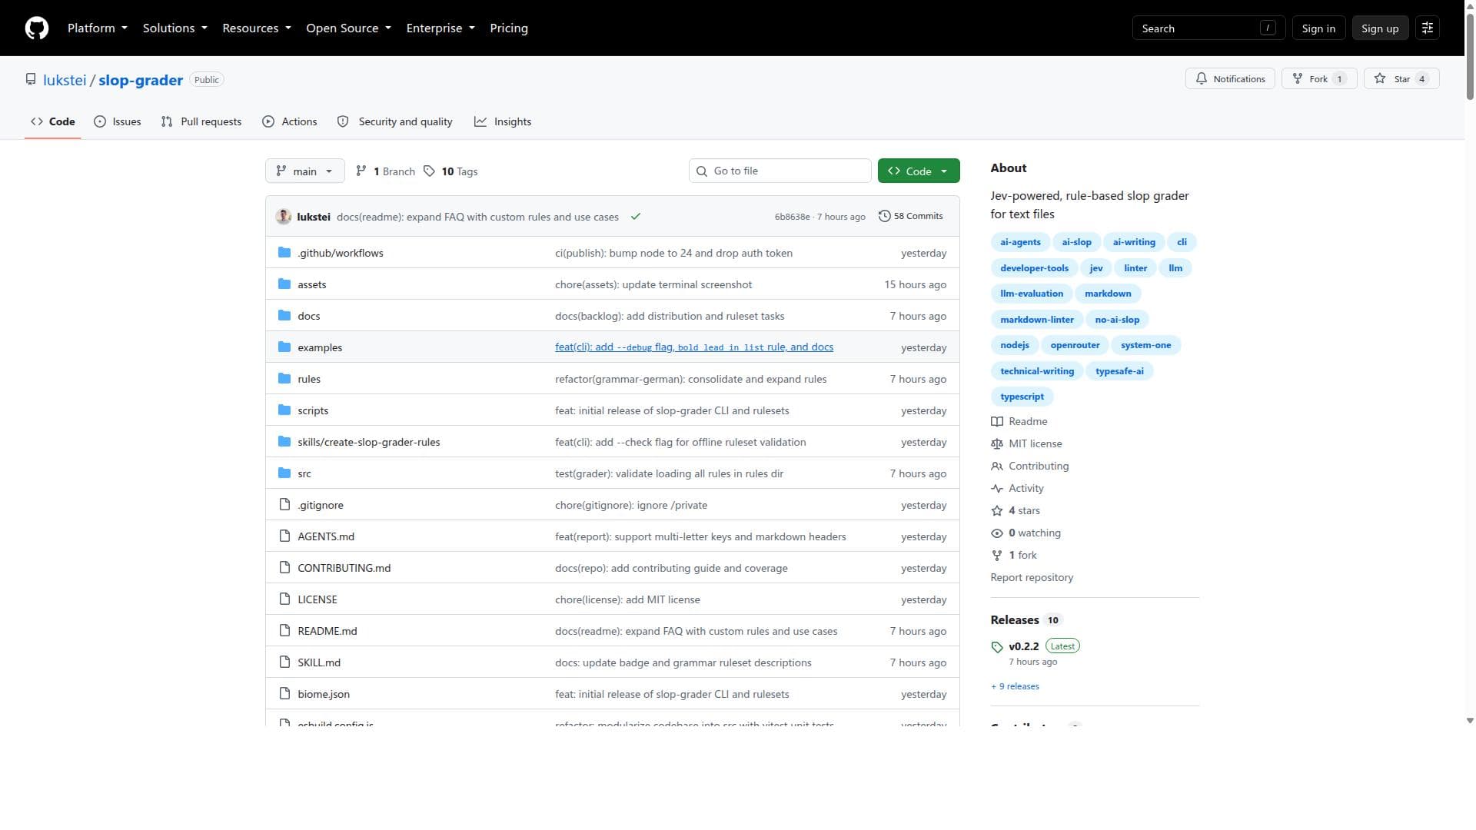Star the slop-grader repository

pyautogui.click(x=1401, y=79)
